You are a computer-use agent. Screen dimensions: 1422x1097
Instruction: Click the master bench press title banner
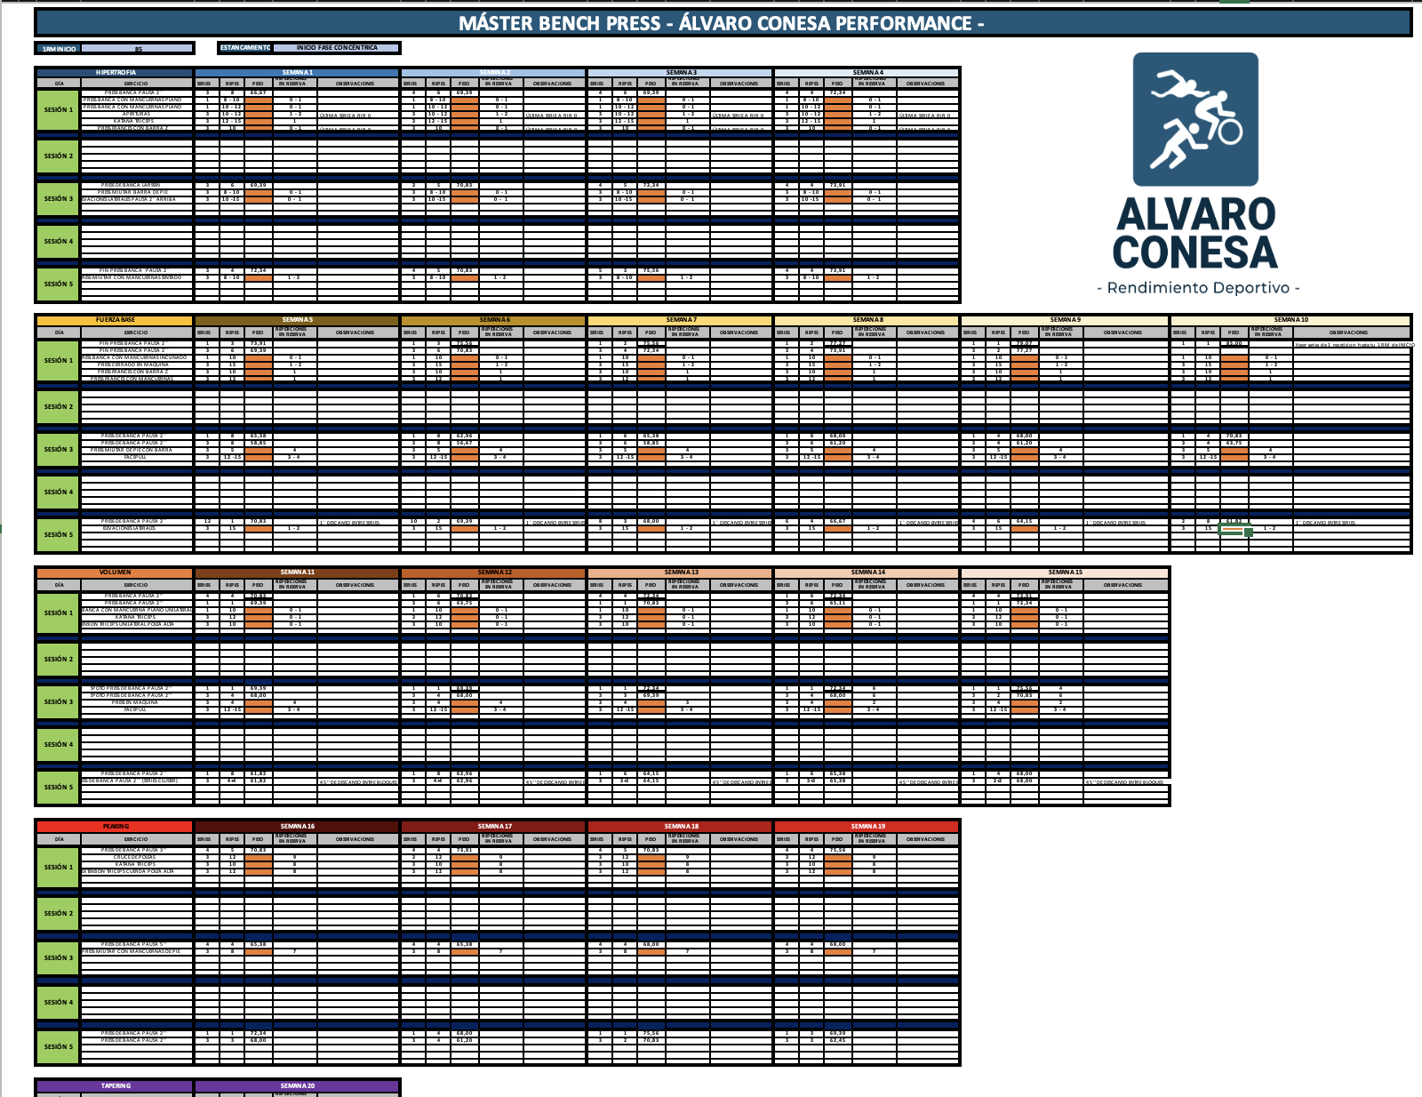(722, 23)
